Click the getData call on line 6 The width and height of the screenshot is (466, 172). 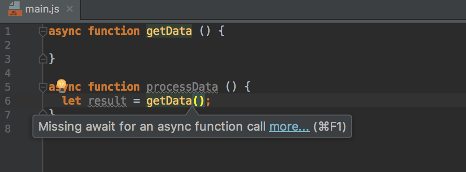tap(169, 101)
